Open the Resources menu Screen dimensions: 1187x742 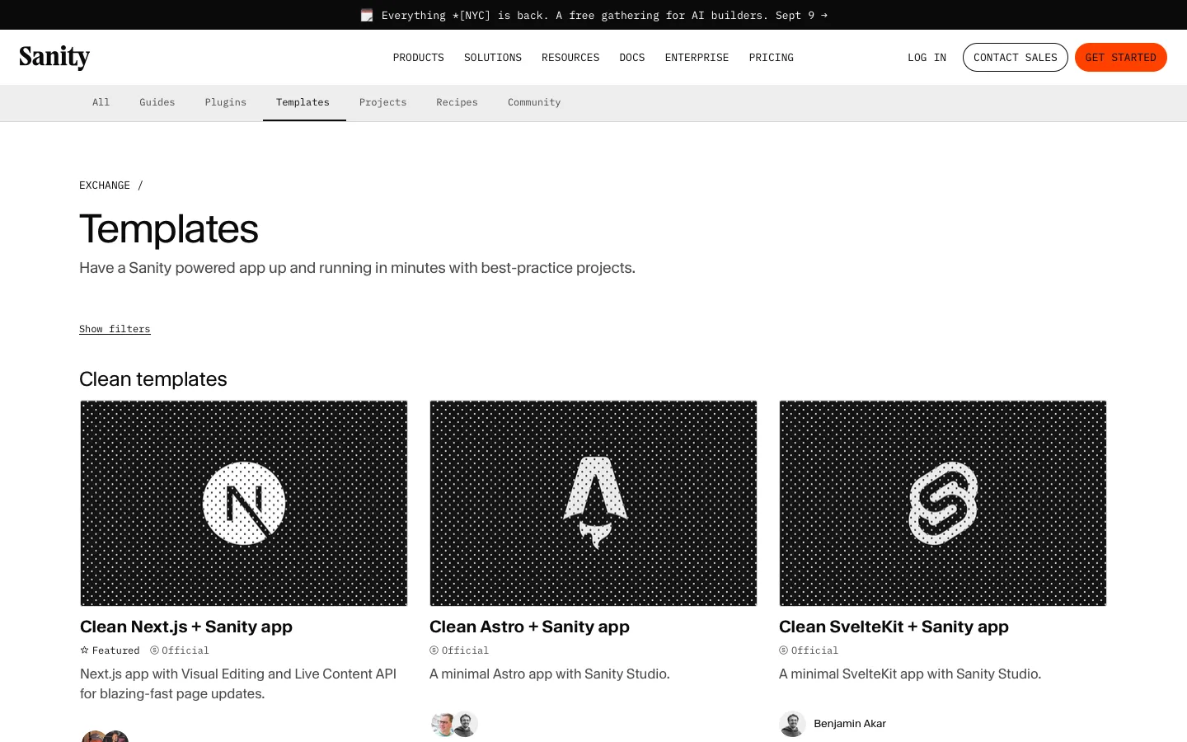tap(570, 58)
